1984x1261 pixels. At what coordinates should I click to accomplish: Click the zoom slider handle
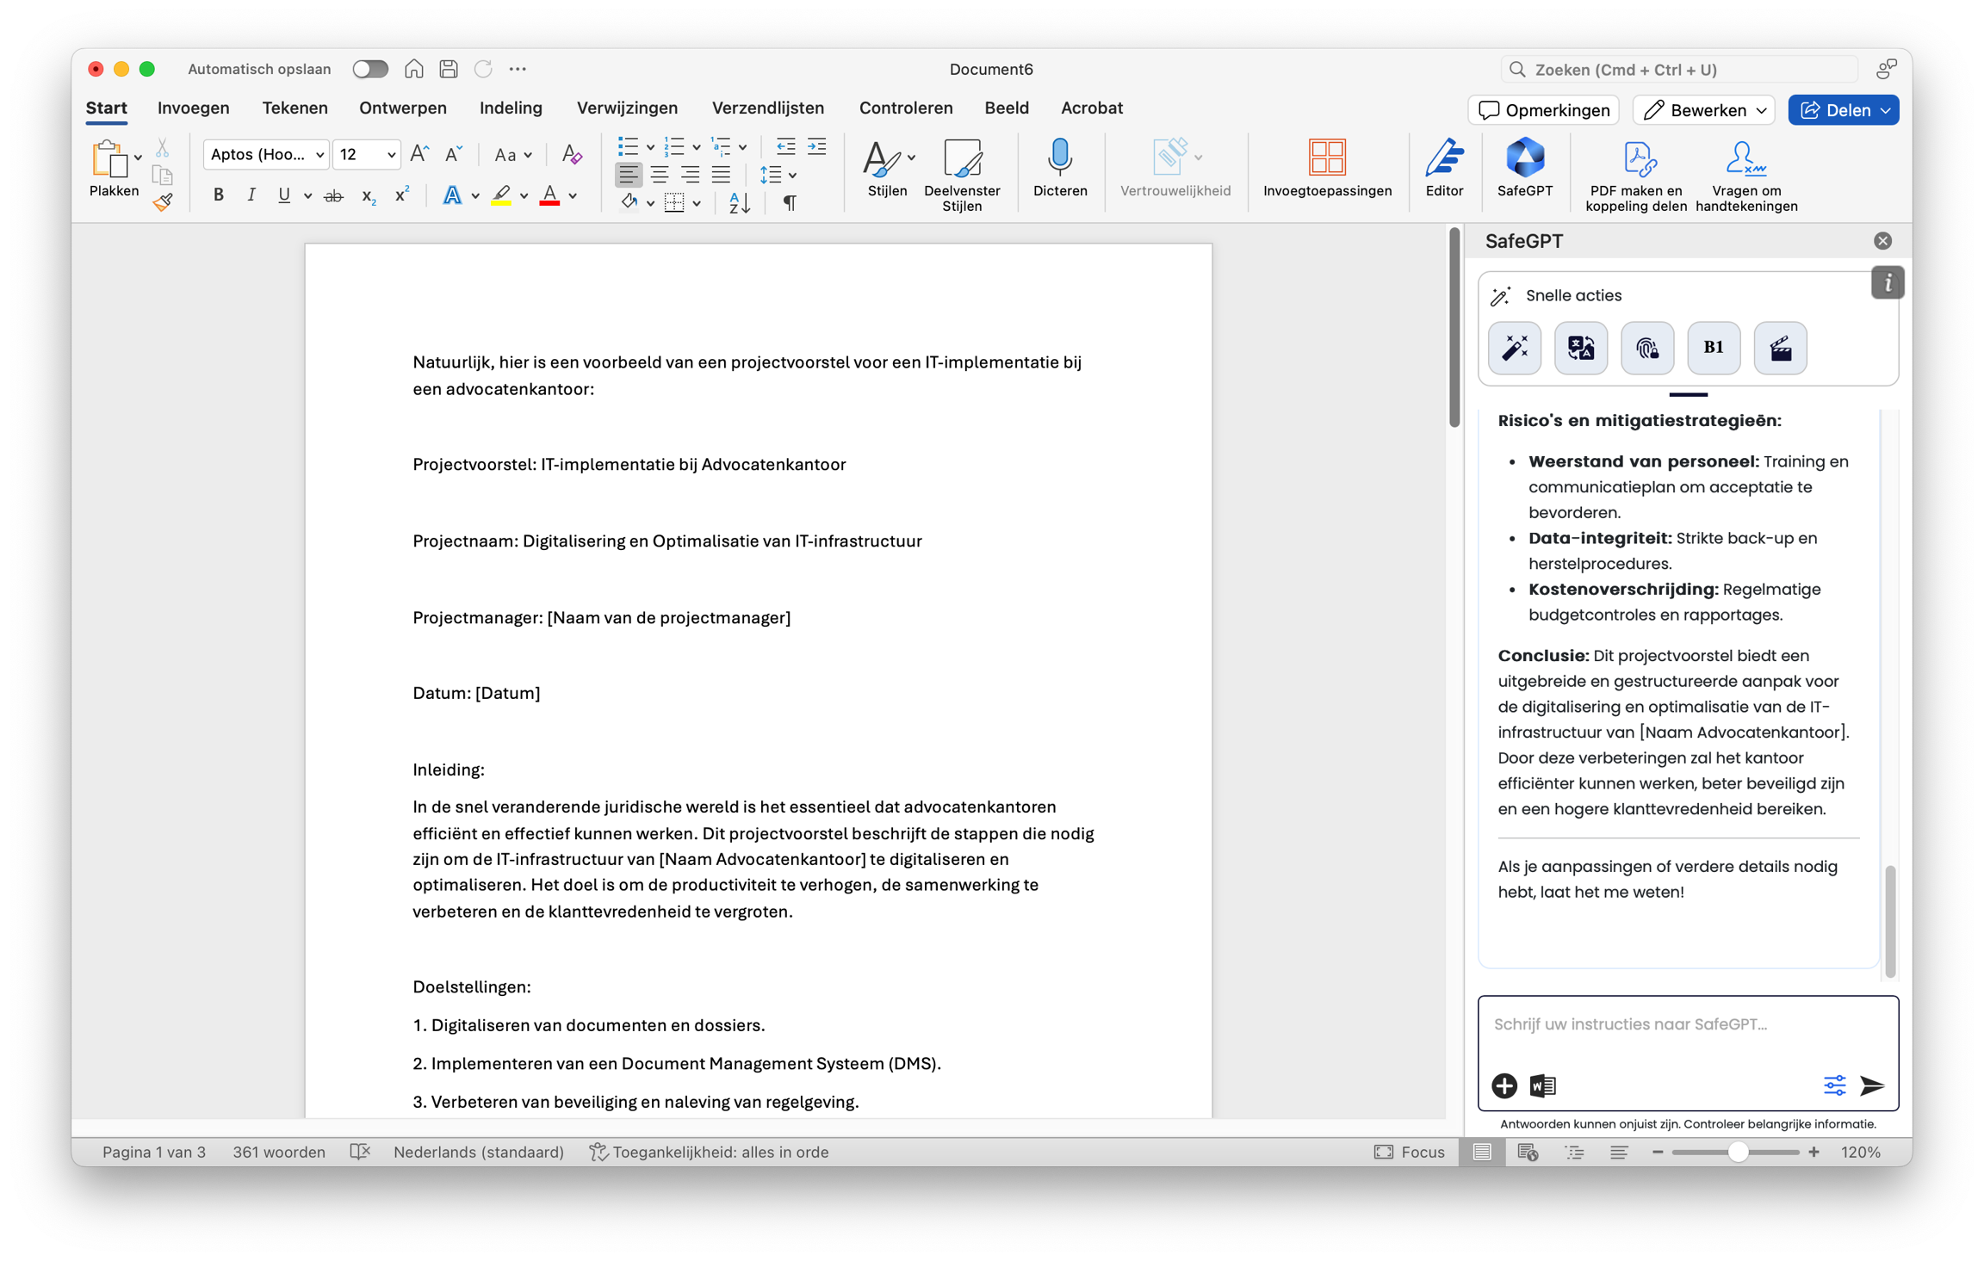click(1738, 1152)
